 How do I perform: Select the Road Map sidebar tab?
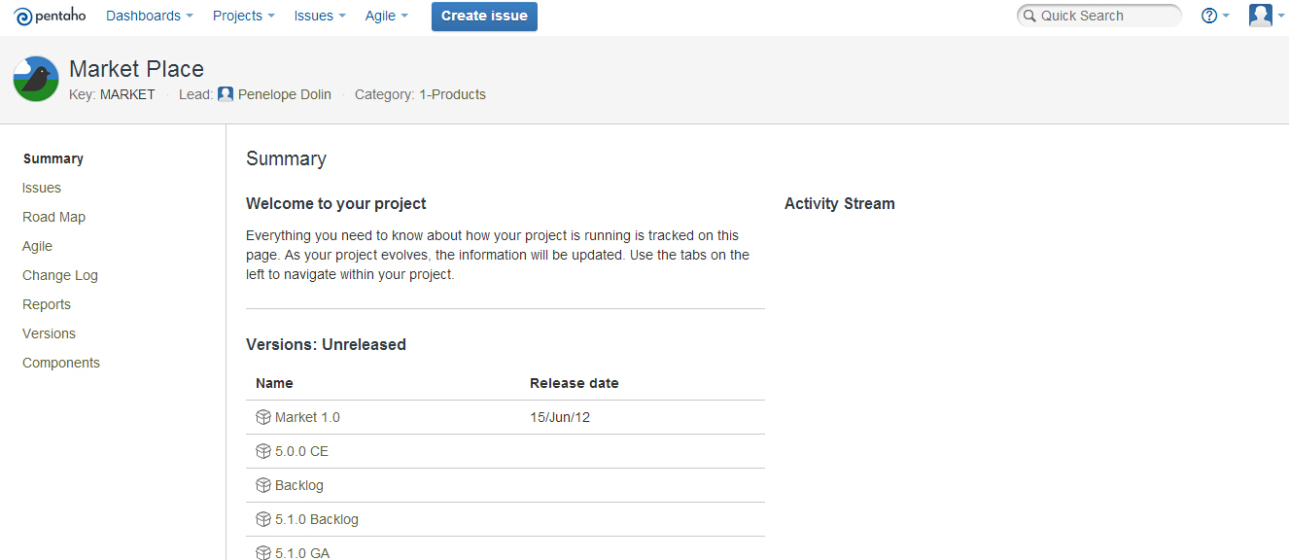[54, 217]
